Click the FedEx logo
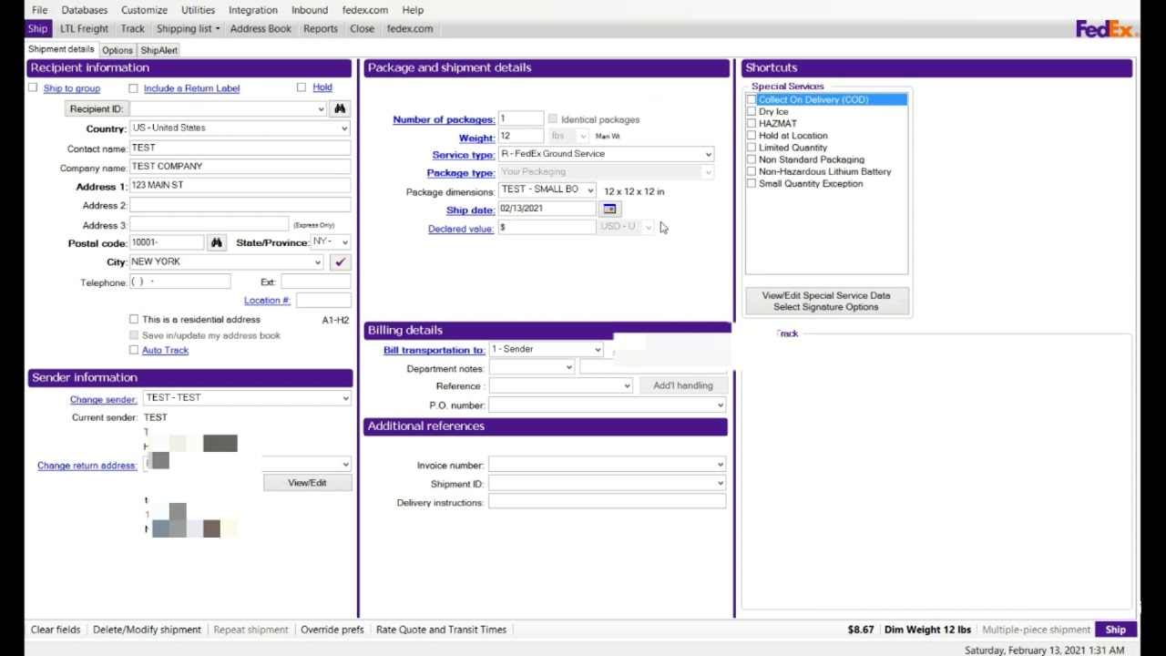 click(x=1106, y=29)
